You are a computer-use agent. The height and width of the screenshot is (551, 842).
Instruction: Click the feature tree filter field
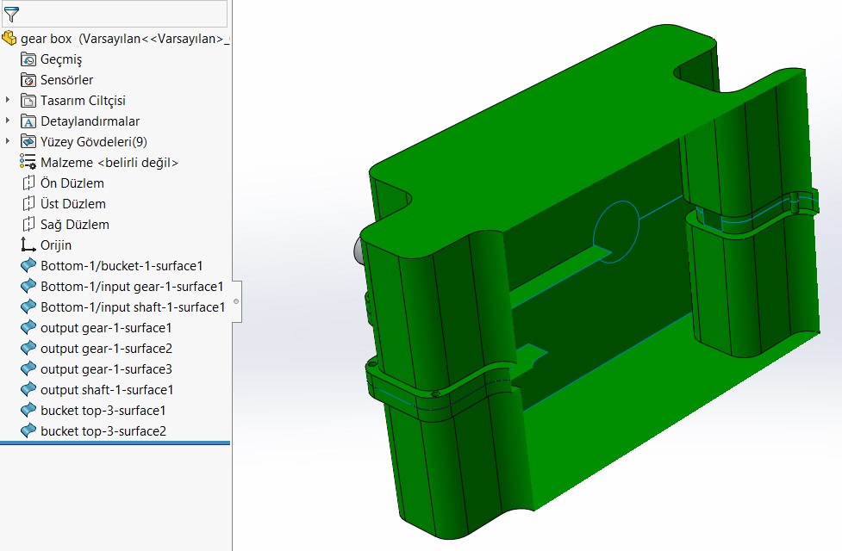pos(115,14)
